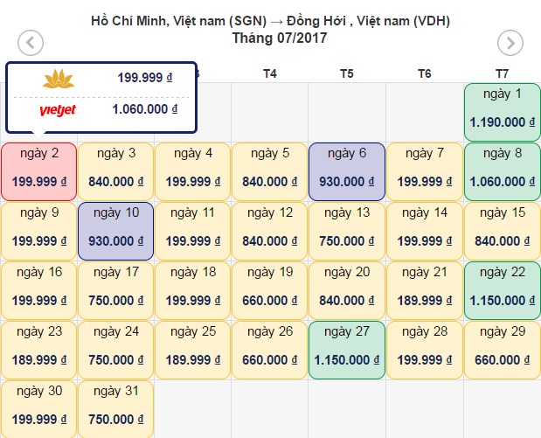Click the Vietnam Airlines lotus logo
This screenshot has height=438, width=541.
point(58,79)
